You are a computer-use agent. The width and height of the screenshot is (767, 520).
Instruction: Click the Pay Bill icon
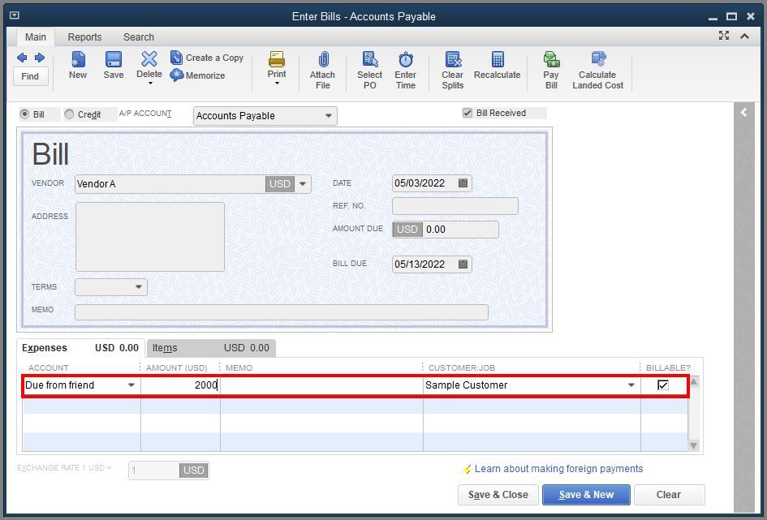[551, 59]
